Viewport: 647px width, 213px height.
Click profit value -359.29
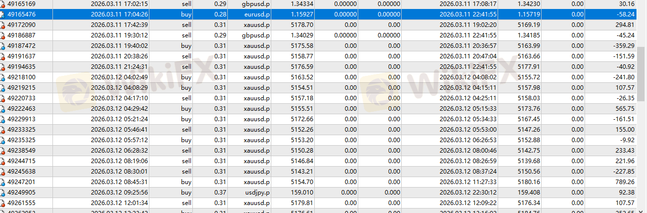click(623, 46)
